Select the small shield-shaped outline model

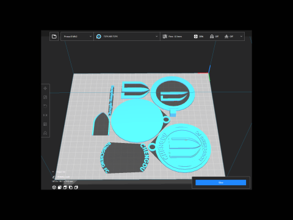[101, 124]
